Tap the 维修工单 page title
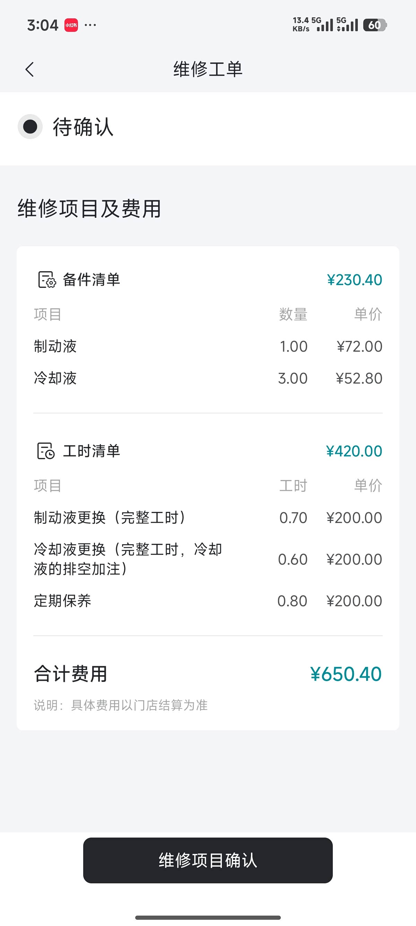416x926 pixels. point(208,69)
